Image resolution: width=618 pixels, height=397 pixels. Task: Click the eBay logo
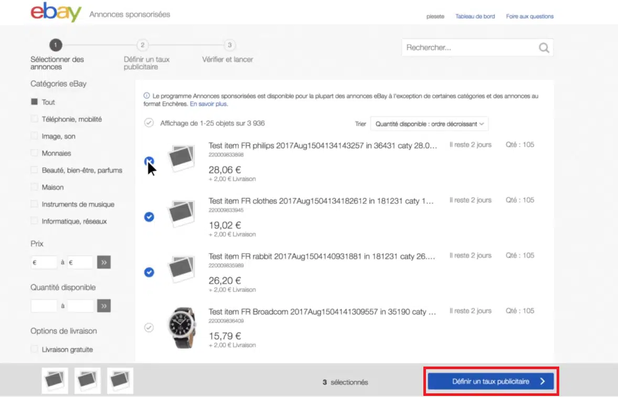pyautogui.click(x=56, y=14)
